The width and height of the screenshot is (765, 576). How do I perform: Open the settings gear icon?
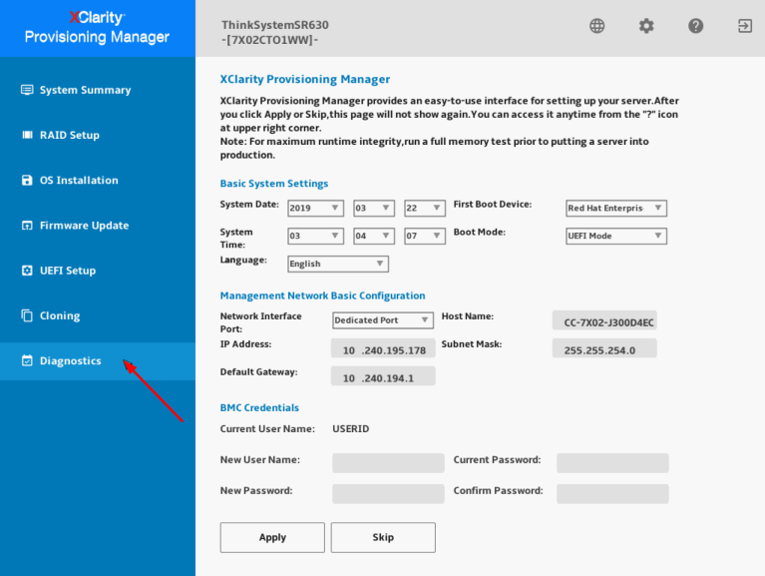(646, 26)
